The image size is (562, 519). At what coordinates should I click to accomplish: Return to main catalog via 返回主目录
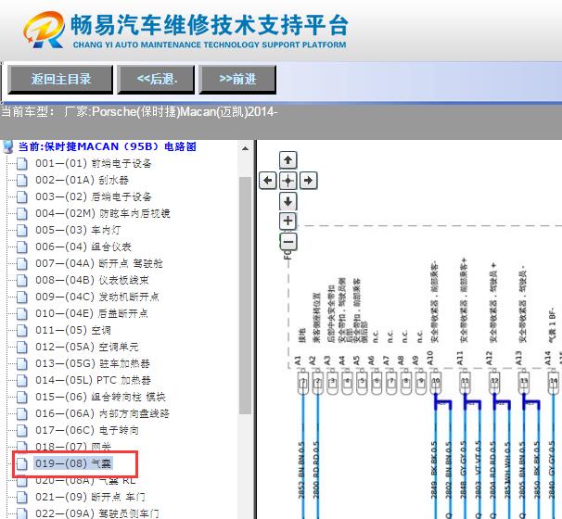tap(60, 80)
